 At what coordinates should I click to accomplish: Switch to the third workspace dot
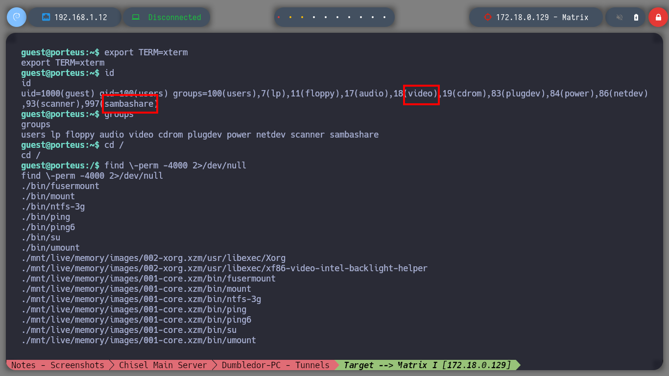pyautogui.click(x=302, y=17)
